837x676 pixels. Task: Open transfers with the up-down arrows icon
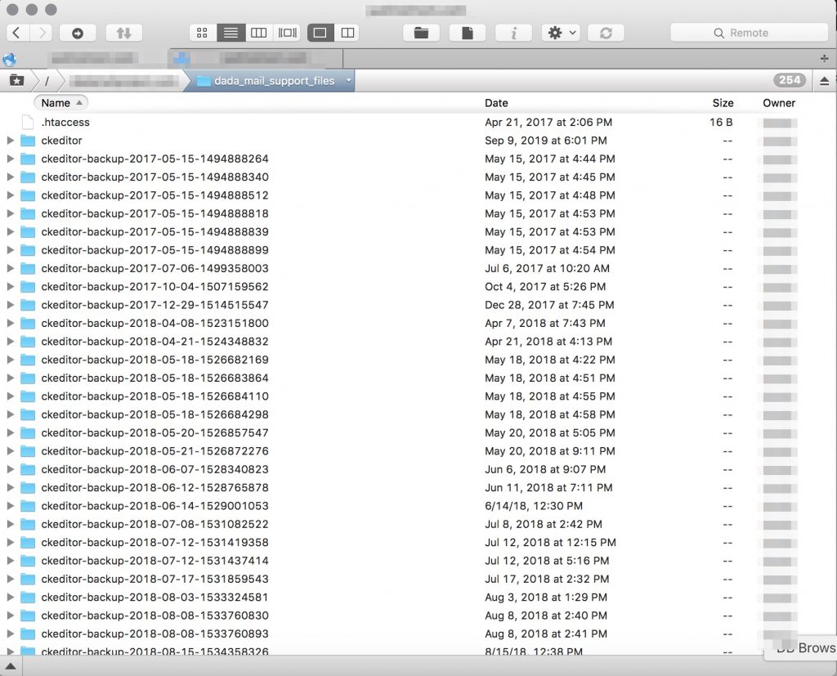click(124, 34)
